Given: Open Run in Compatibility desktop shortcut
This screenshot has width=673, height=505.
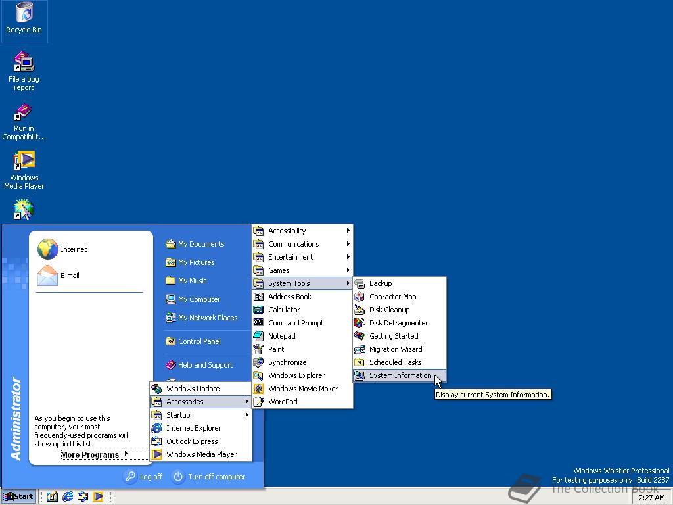Looking at the screenshot, I should coord(24,122).
